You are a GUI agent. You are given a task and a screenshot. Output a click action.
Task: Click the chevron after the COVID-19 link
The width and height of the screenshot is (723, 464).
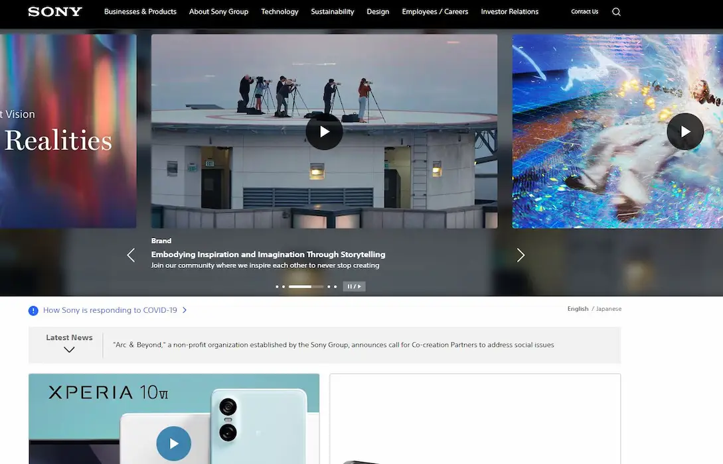click(185, 310)
